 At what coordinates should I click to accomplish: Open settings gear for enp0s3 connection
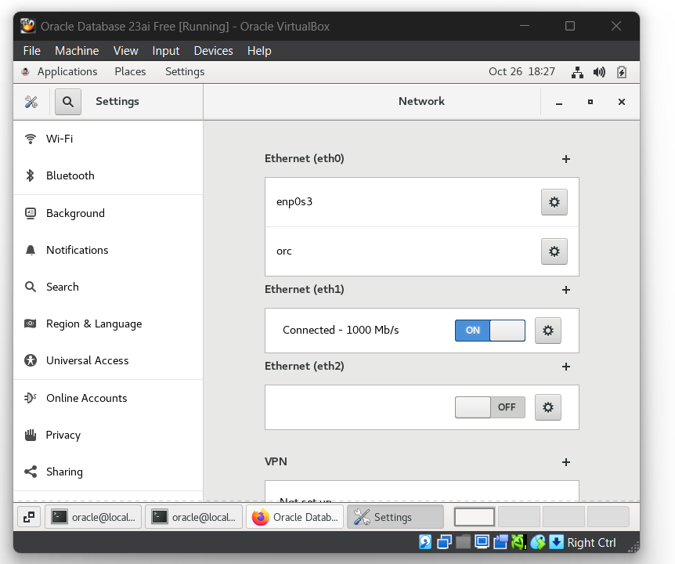point(554,202)
